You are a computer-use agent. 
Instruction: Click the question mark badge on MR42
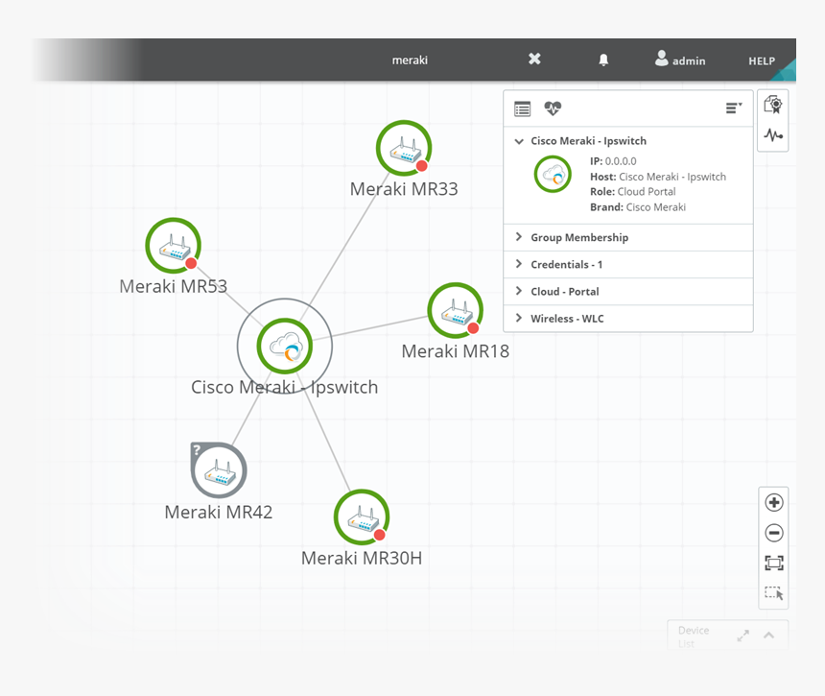coord(197,449)
